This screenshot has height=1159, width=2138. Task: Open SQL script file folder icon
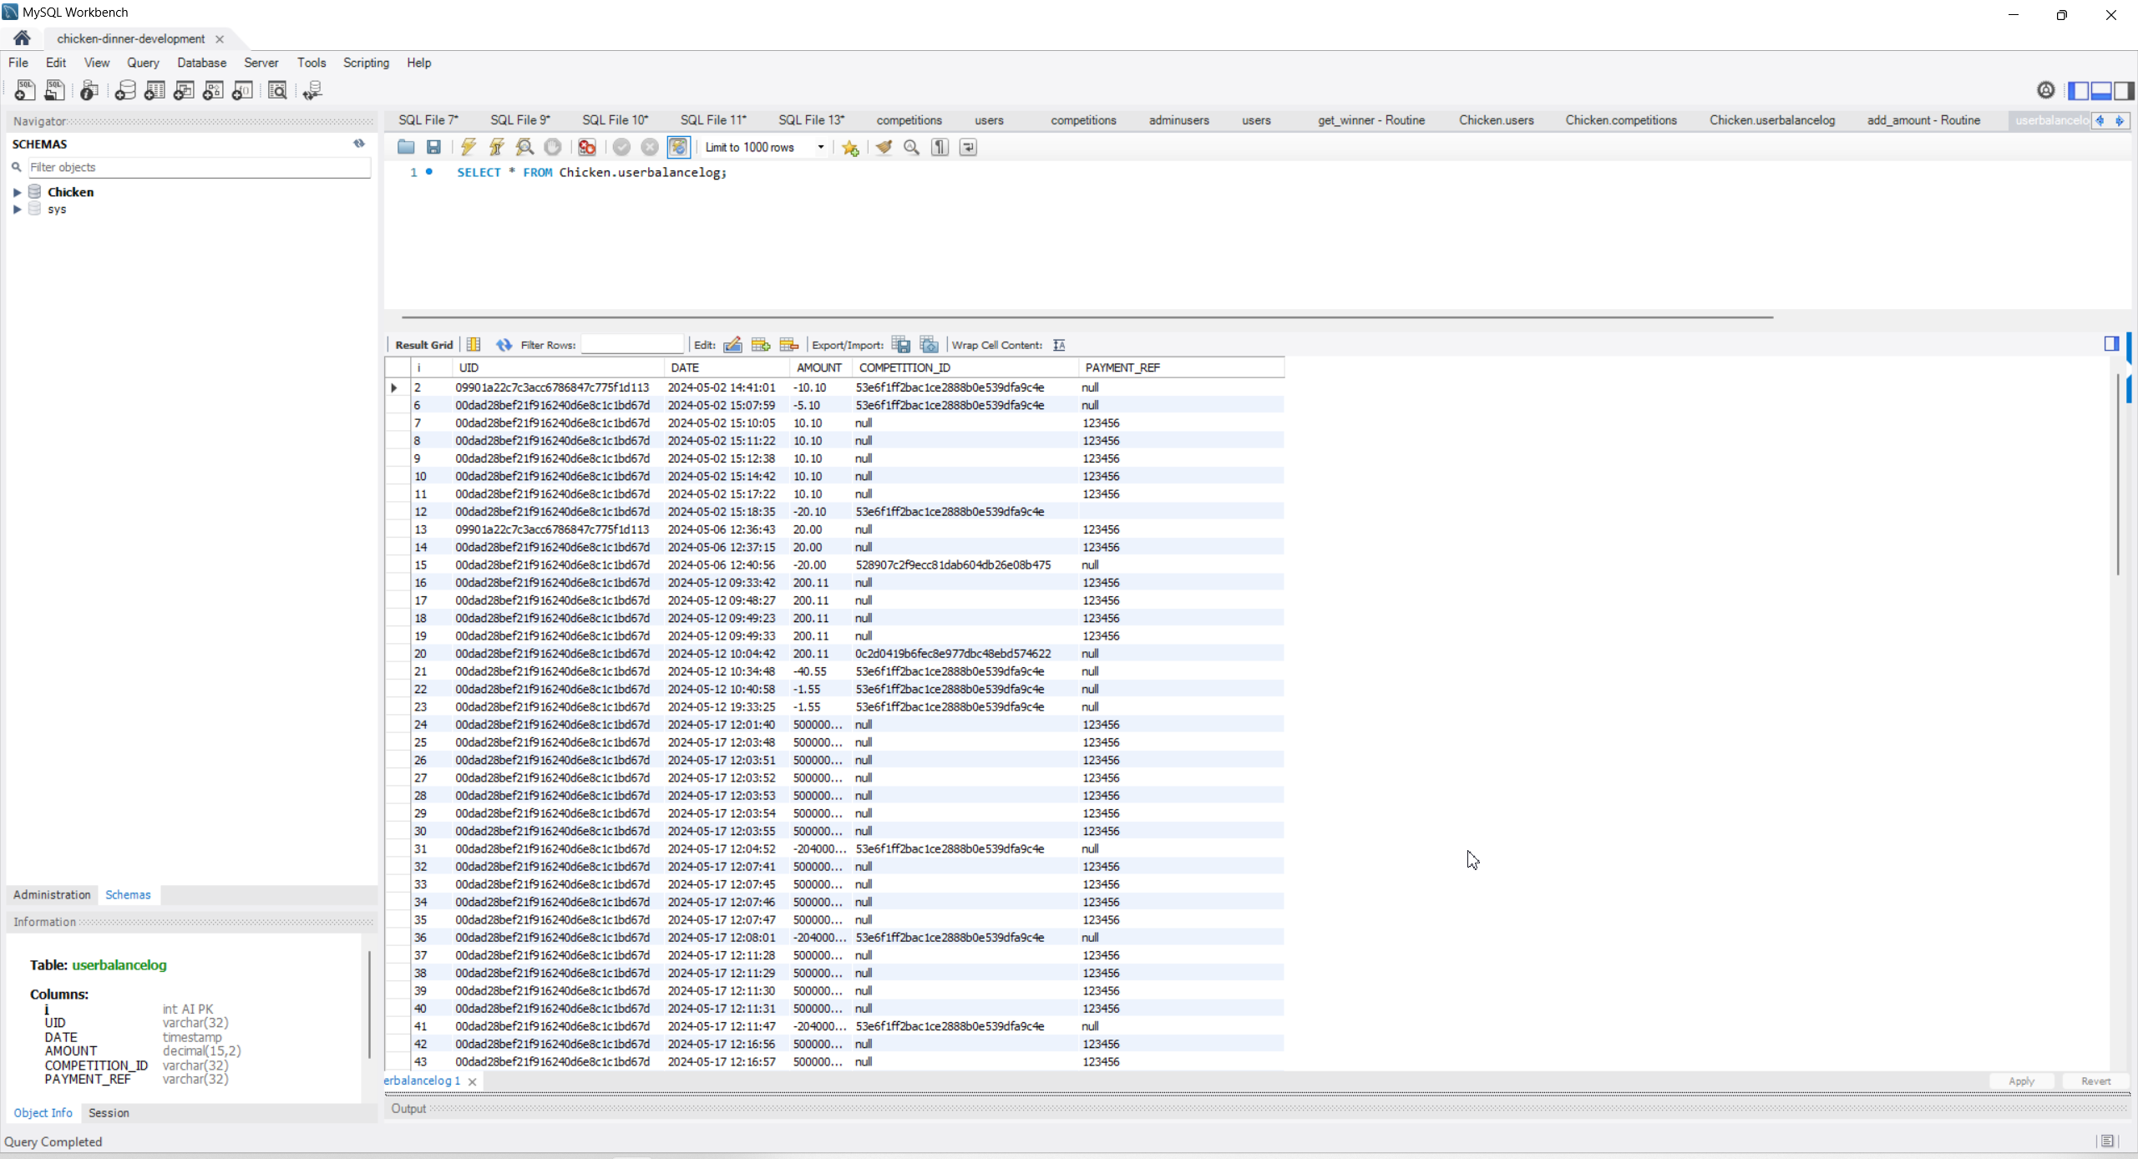click(x=406, y=147)
